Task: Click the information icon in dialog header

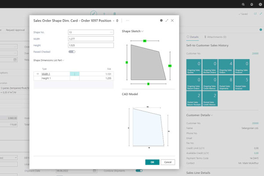Action: pyautogui.click(x=161, y=20)
